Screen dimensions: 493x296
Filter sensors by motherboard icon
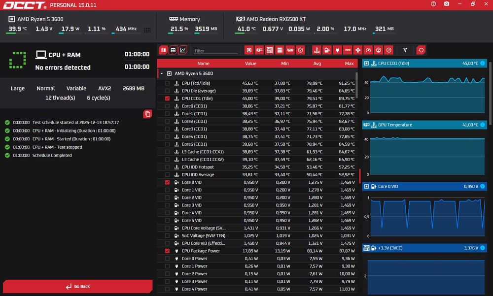[270, 50]
